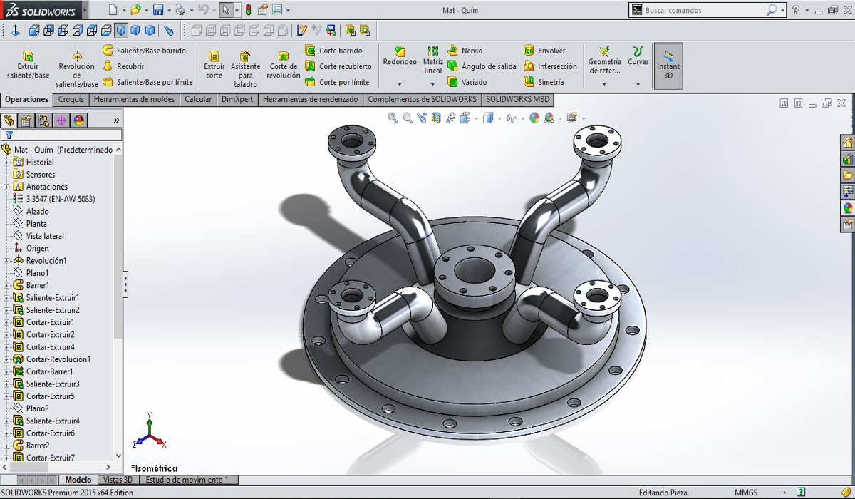The height and width of the screenshot is (499, 855).
Task: Switch to the Croquis tab
Action: click(71, 100)
